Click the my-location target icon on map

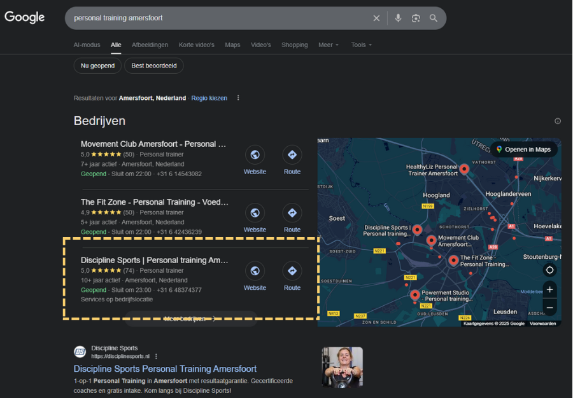tap(549, 270)
